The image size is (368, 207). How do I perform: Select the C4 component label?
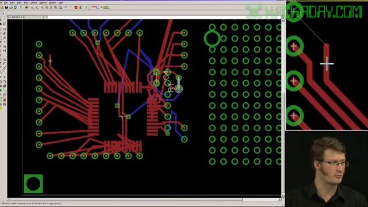click(x=166, y=76)
